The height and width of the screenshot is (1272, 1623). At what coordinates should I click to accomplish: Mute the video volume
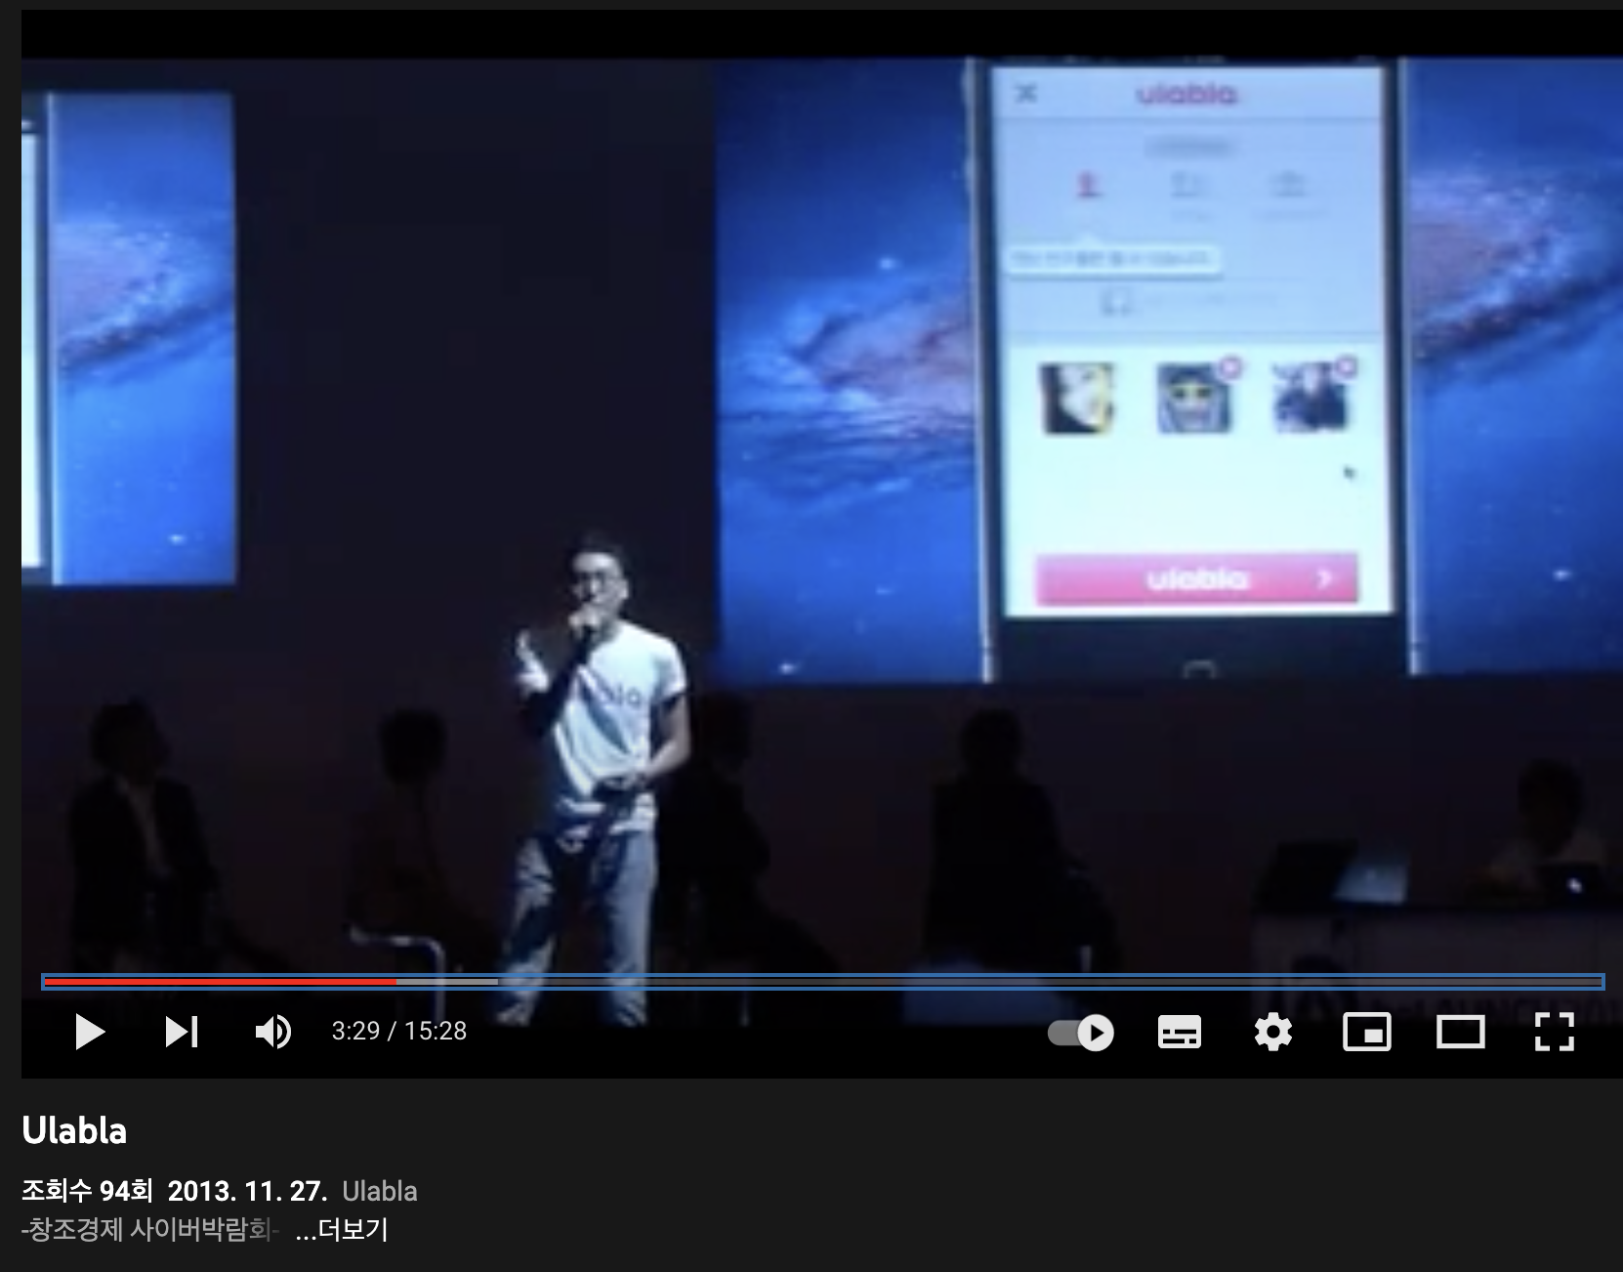click(272, 1032)
